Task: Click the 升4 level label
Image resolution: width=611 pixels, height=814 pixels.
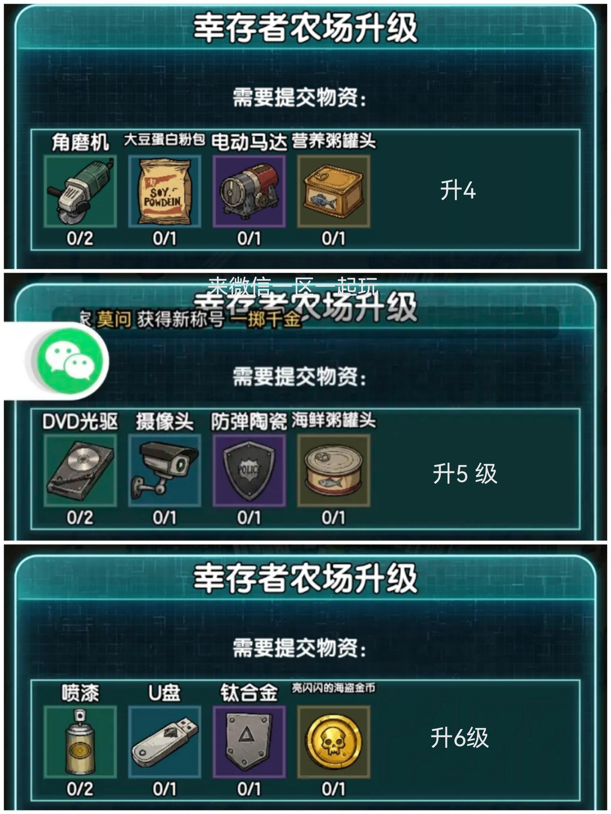Action: click(458, 191)
